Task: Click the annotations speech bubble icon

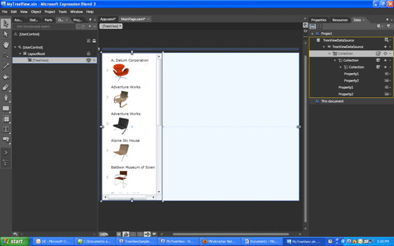Action: [x=154, y=234]
